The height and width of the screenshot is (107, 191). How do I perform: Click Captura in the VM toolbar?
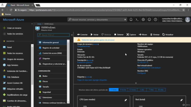(x=131, y=34)
